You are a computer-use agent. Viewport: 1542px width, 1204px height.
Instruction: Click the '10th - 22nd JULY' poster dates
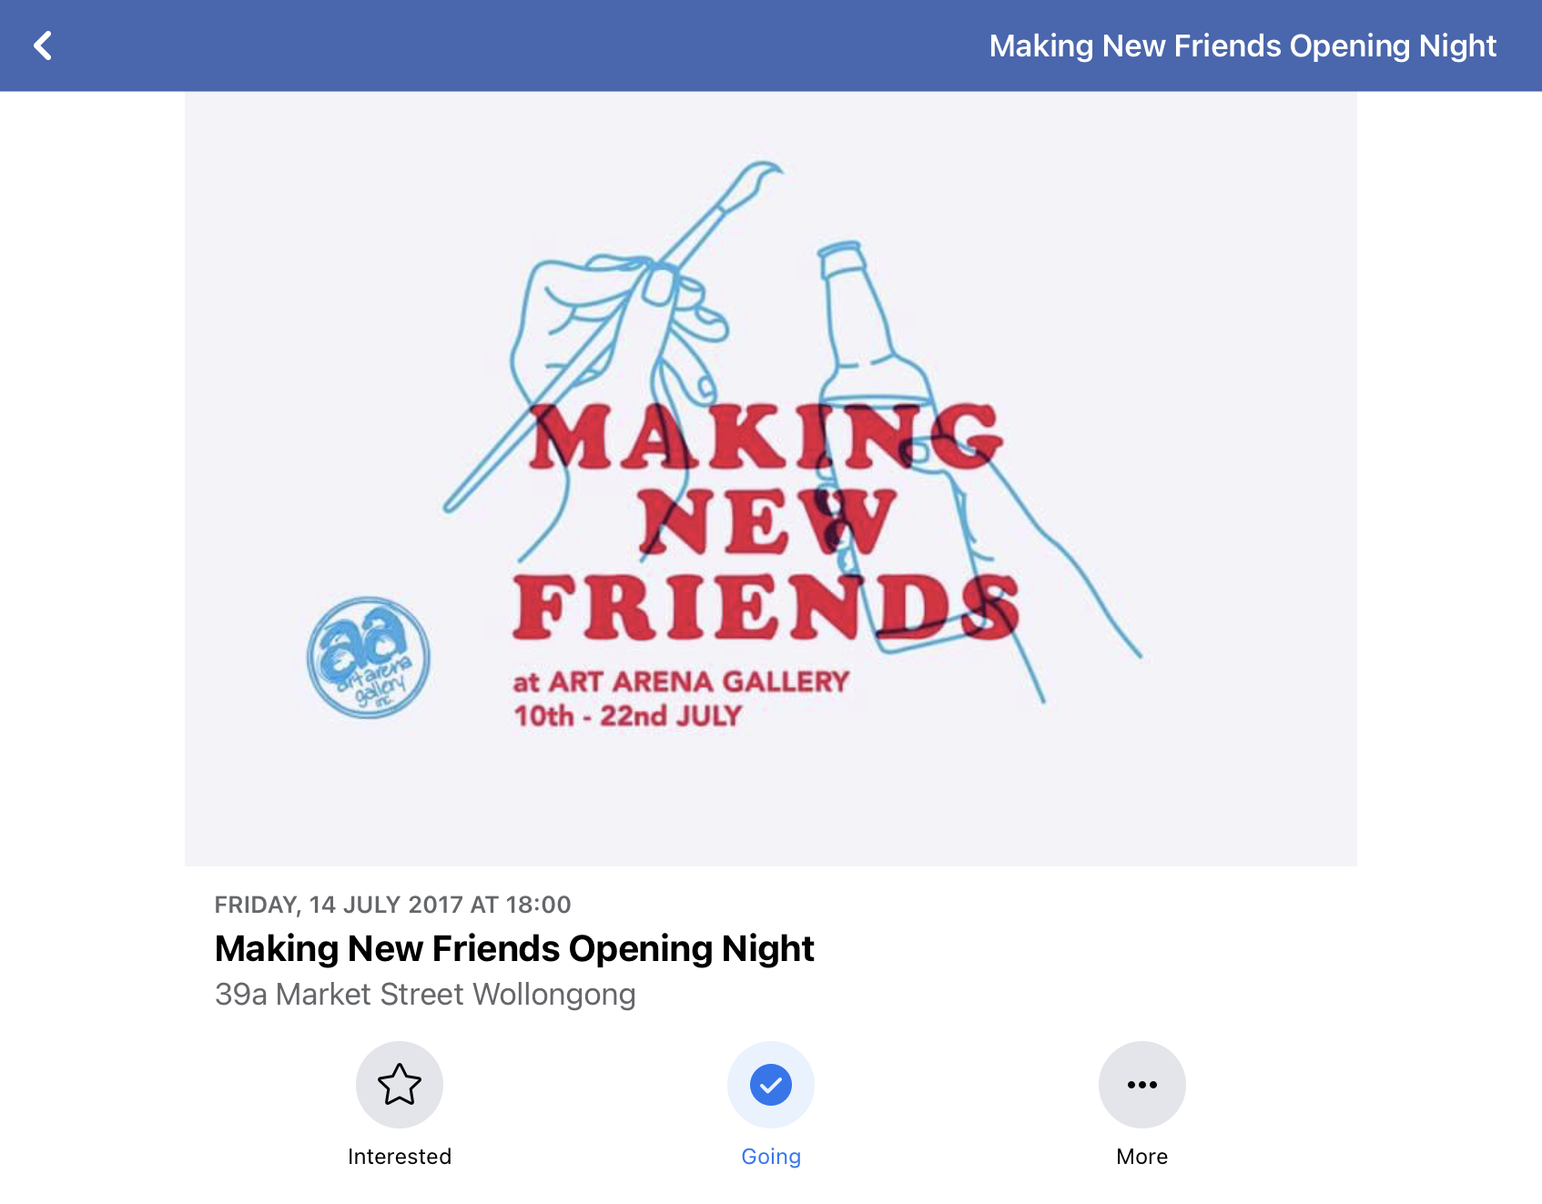[627, 716]
